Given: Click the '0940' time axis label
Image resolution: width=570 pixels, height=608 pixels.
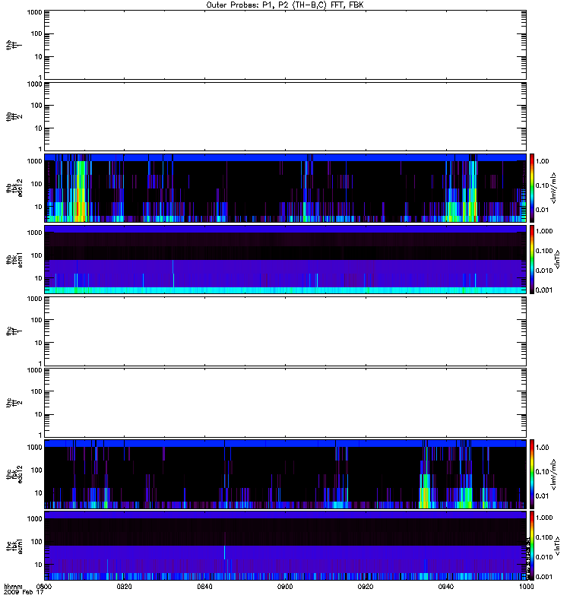Looking at the screenshot, I should tap(446, 587).
